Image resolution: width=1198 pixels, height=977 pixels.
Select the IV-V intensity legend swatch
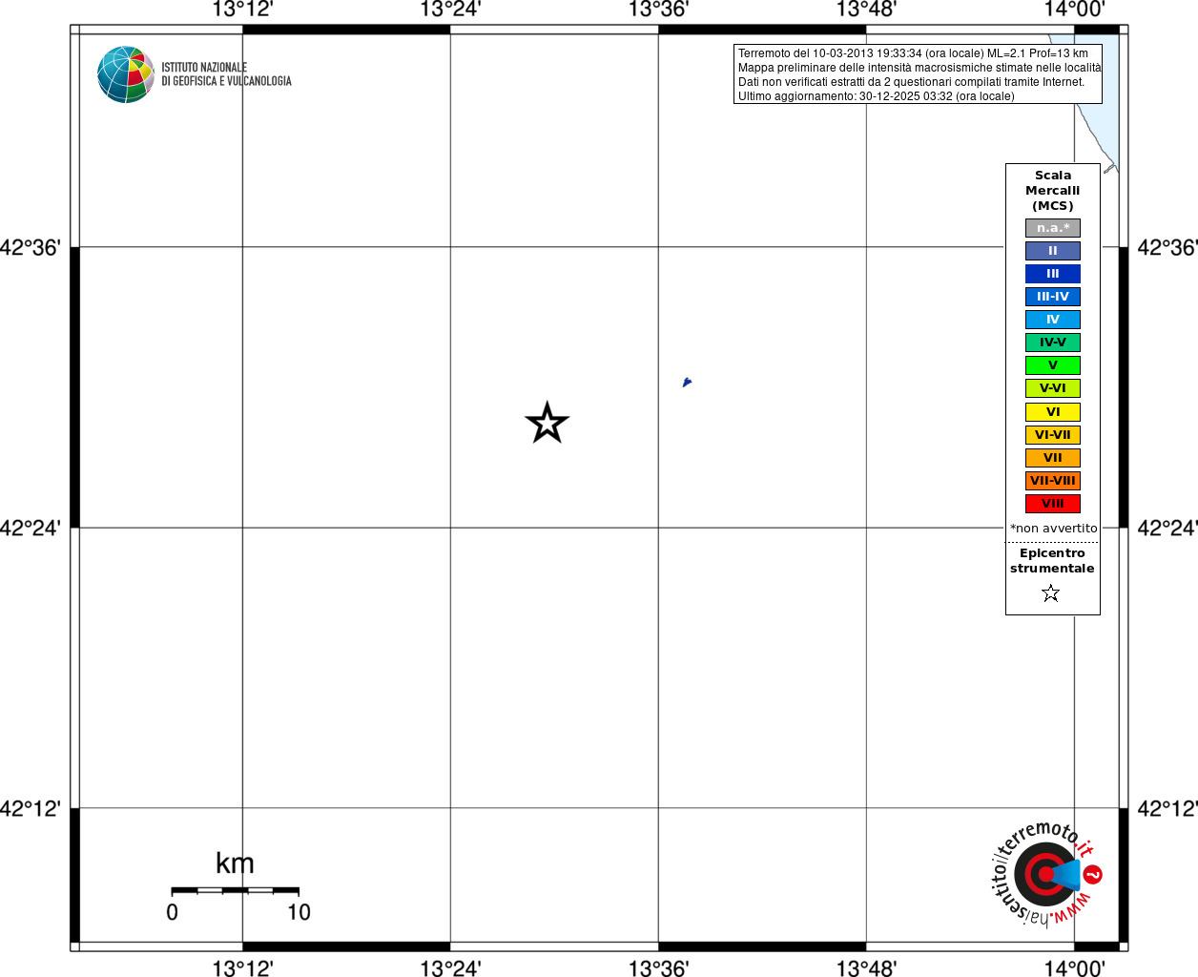pyautogui.click(x=1053, y=343)
